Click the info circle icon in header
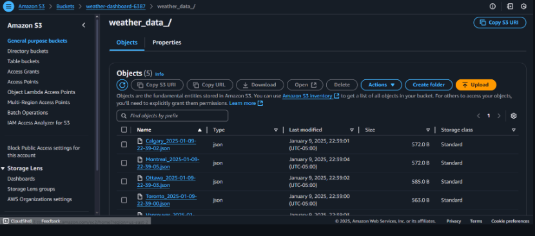This screenshot has width=535, height=236. pyautogui.click(x=492, y=6)
